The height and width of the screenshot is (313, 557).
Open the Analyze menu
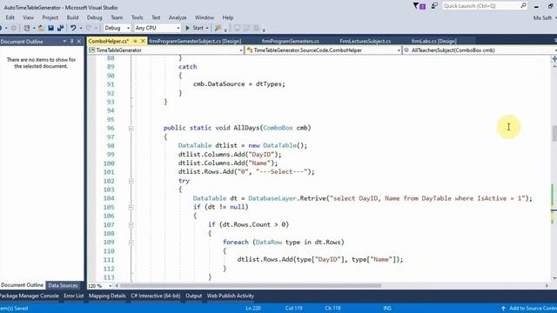click(178, 17)
